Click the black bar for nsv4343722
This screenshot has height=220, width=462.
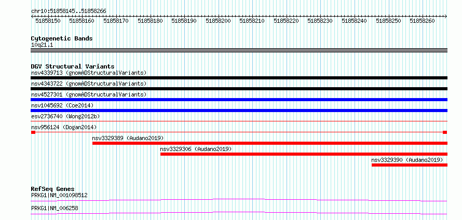click(x=239, y=89)
